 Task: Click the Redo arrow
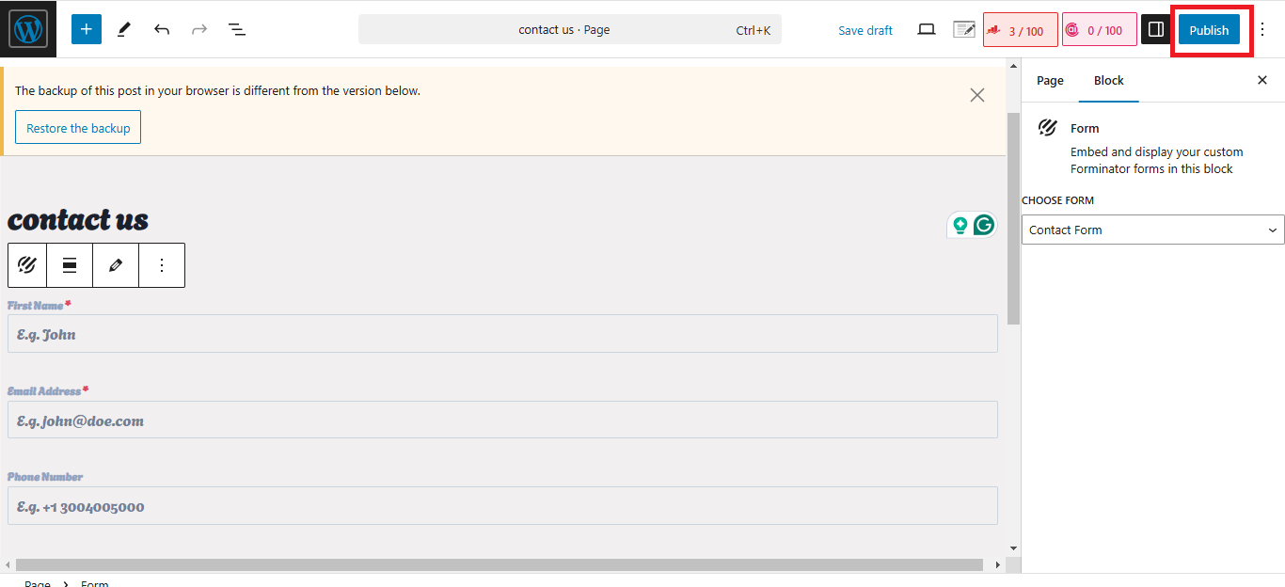pos(199,29)
